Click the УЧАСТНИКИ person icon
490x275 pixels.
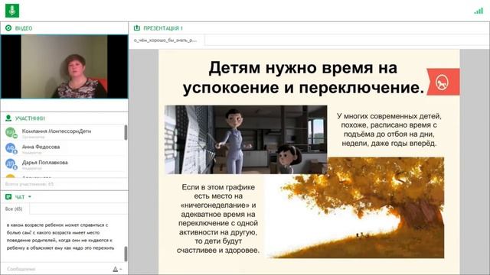coord(8,118)
